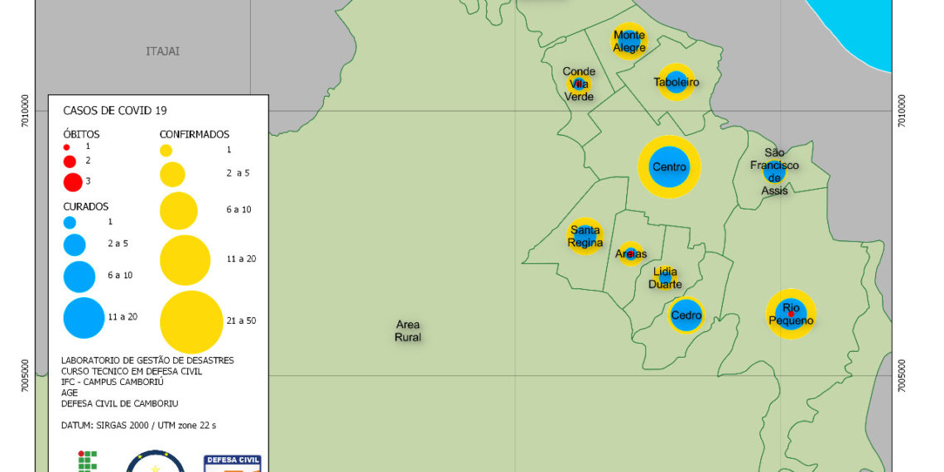Click '2 a 5' label beside blue circle

coord(118,243)
